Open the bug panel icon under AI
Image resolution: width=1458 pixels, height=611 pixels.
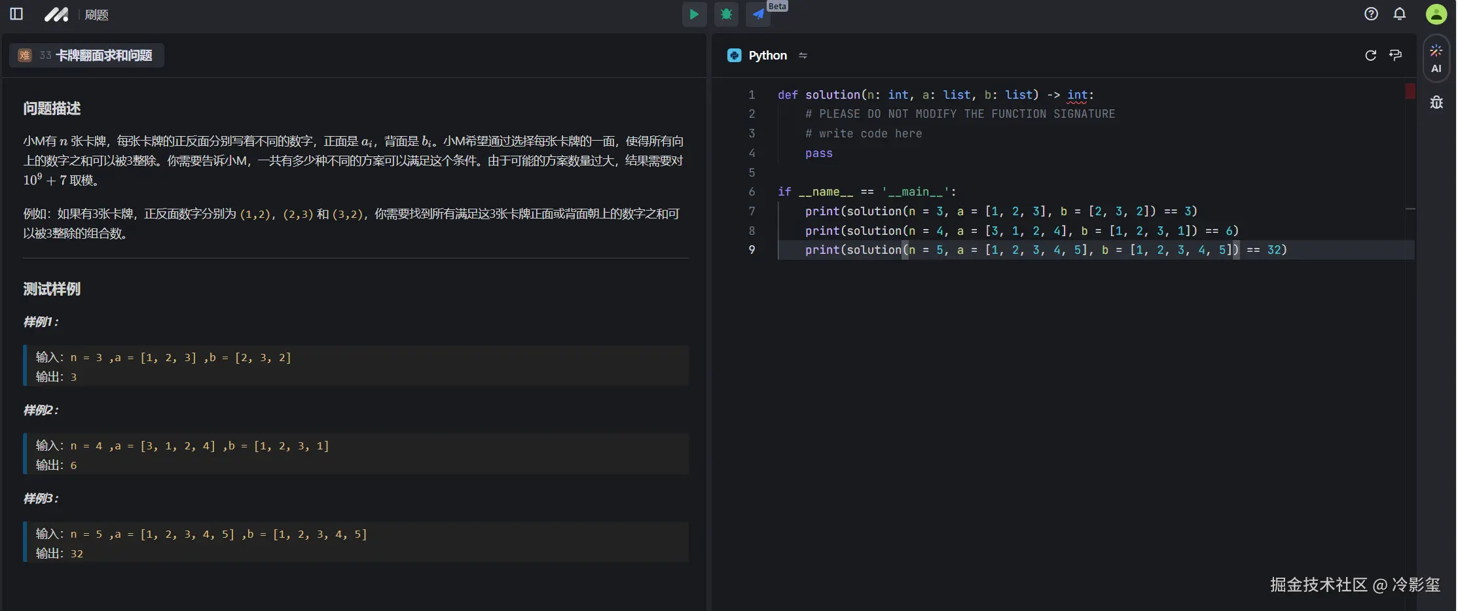click(1436, 102)
